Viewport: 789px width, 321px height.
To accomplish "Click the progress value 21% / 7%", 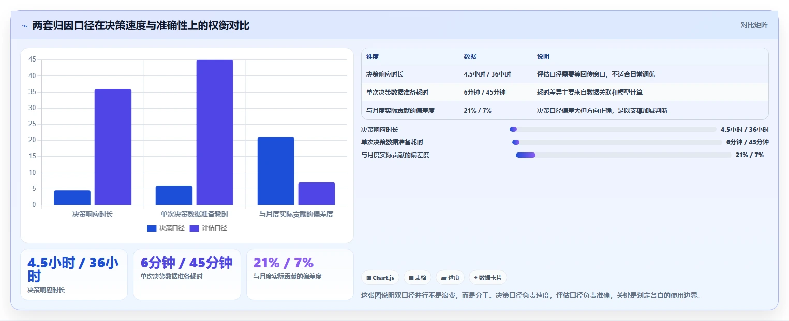I will [x=750, y=155].
